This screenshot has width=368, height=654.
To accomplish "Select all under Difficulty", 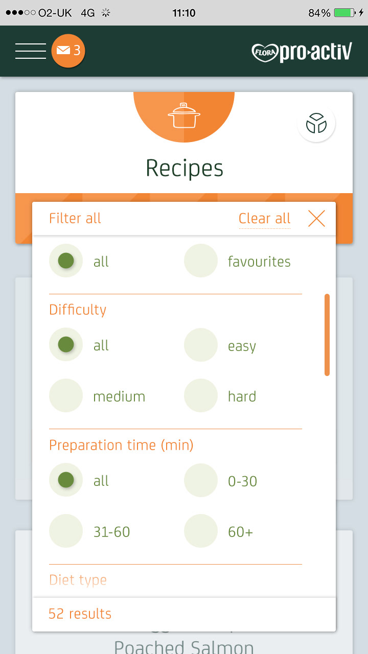I will 66,345.
